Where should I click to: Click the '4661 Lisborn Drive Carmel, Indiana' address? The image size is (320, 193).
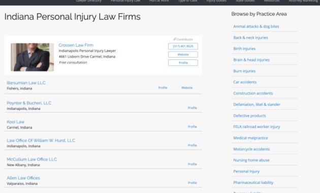[87, 56]
